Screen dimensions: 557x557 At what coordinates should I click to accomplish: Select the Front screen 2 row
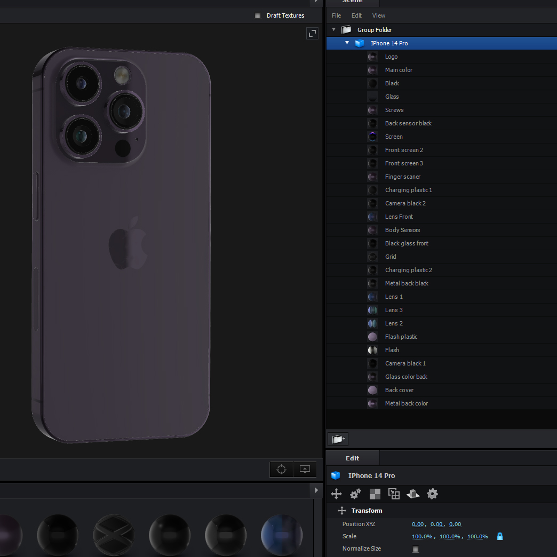(x=442, y=150)
